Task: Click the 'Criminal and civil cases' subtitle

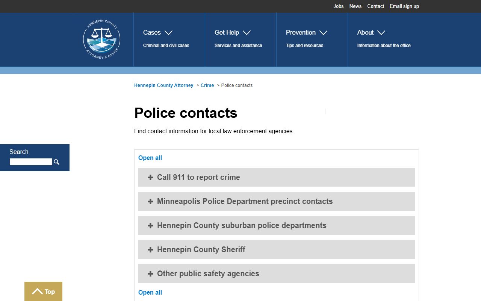Action: point(166,46)
